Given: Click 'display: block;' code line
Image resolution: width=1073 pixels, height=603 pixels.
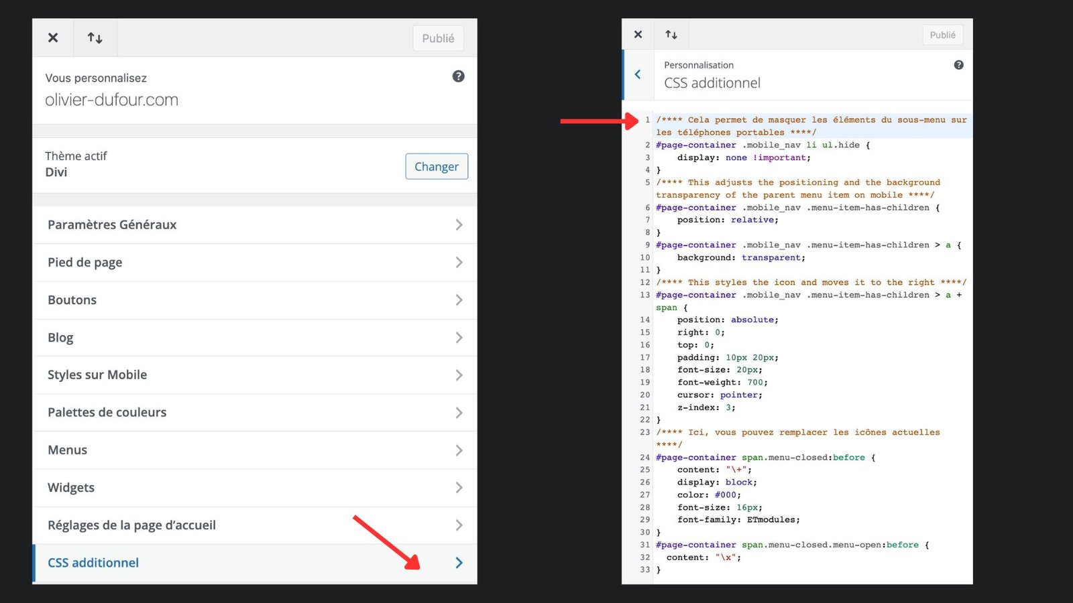Looking at the screenshot, I should (x=717, y=482).
